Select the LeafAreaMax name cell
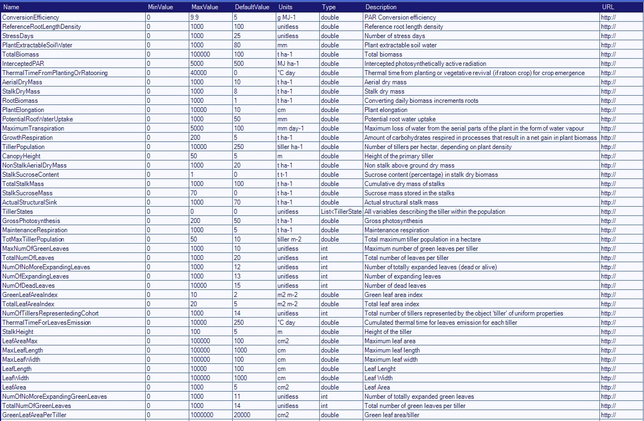This screenshot has width=644, height=421. click(x=73, y=341)
